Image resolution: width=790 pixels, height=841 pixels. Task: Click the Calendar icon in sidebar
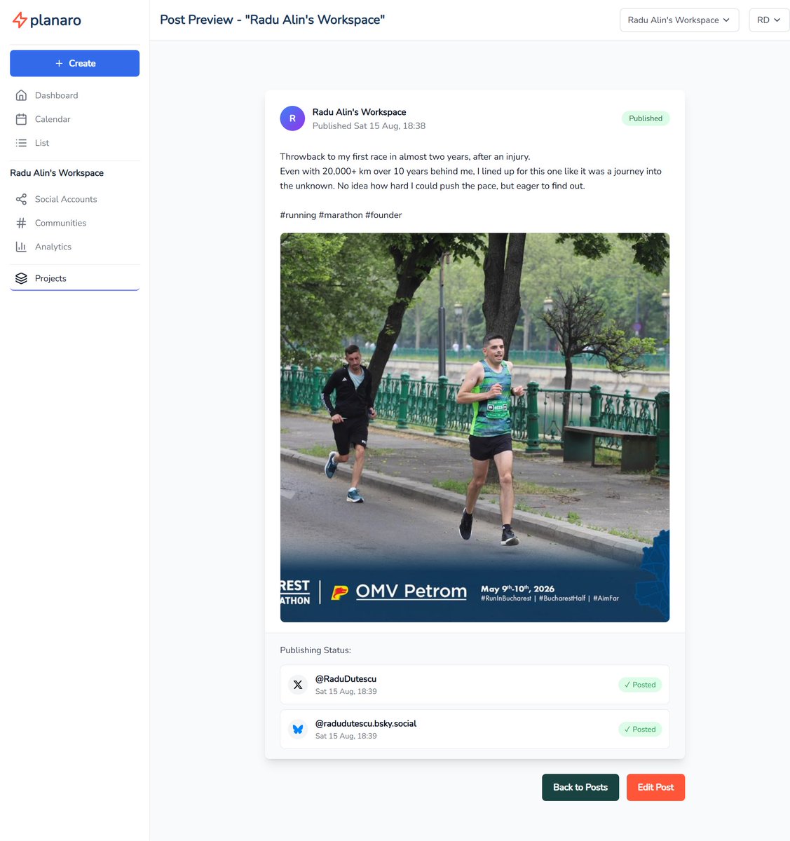pos(21,119)
